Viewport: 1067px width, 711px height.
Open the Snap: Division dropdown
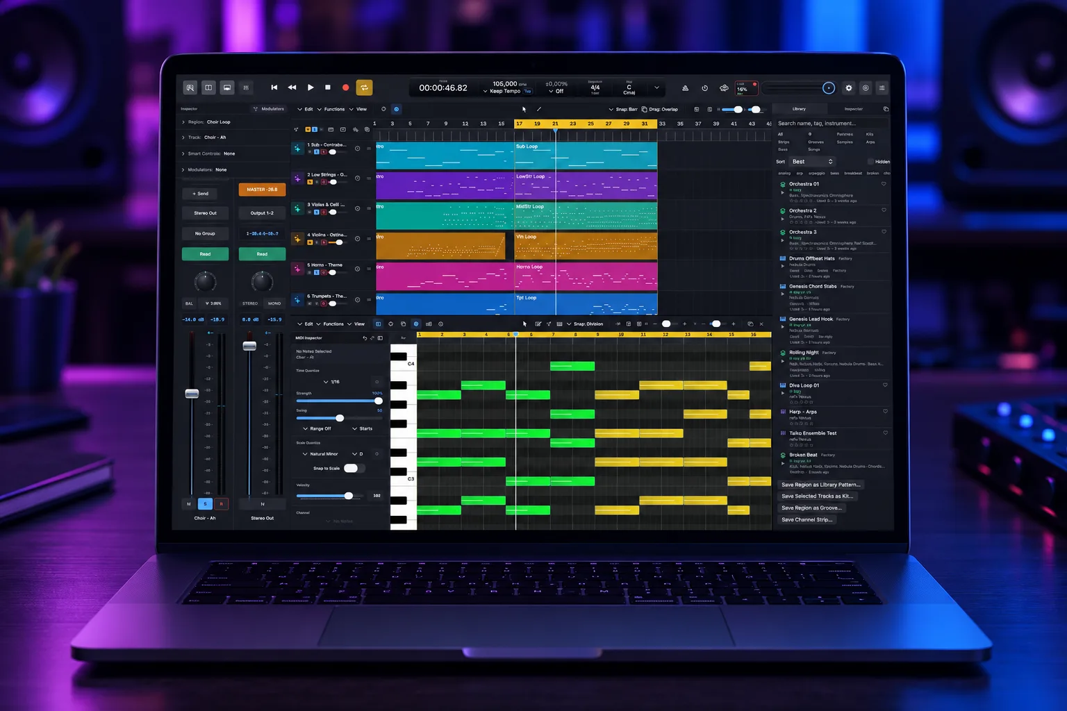tap(585, 324)
